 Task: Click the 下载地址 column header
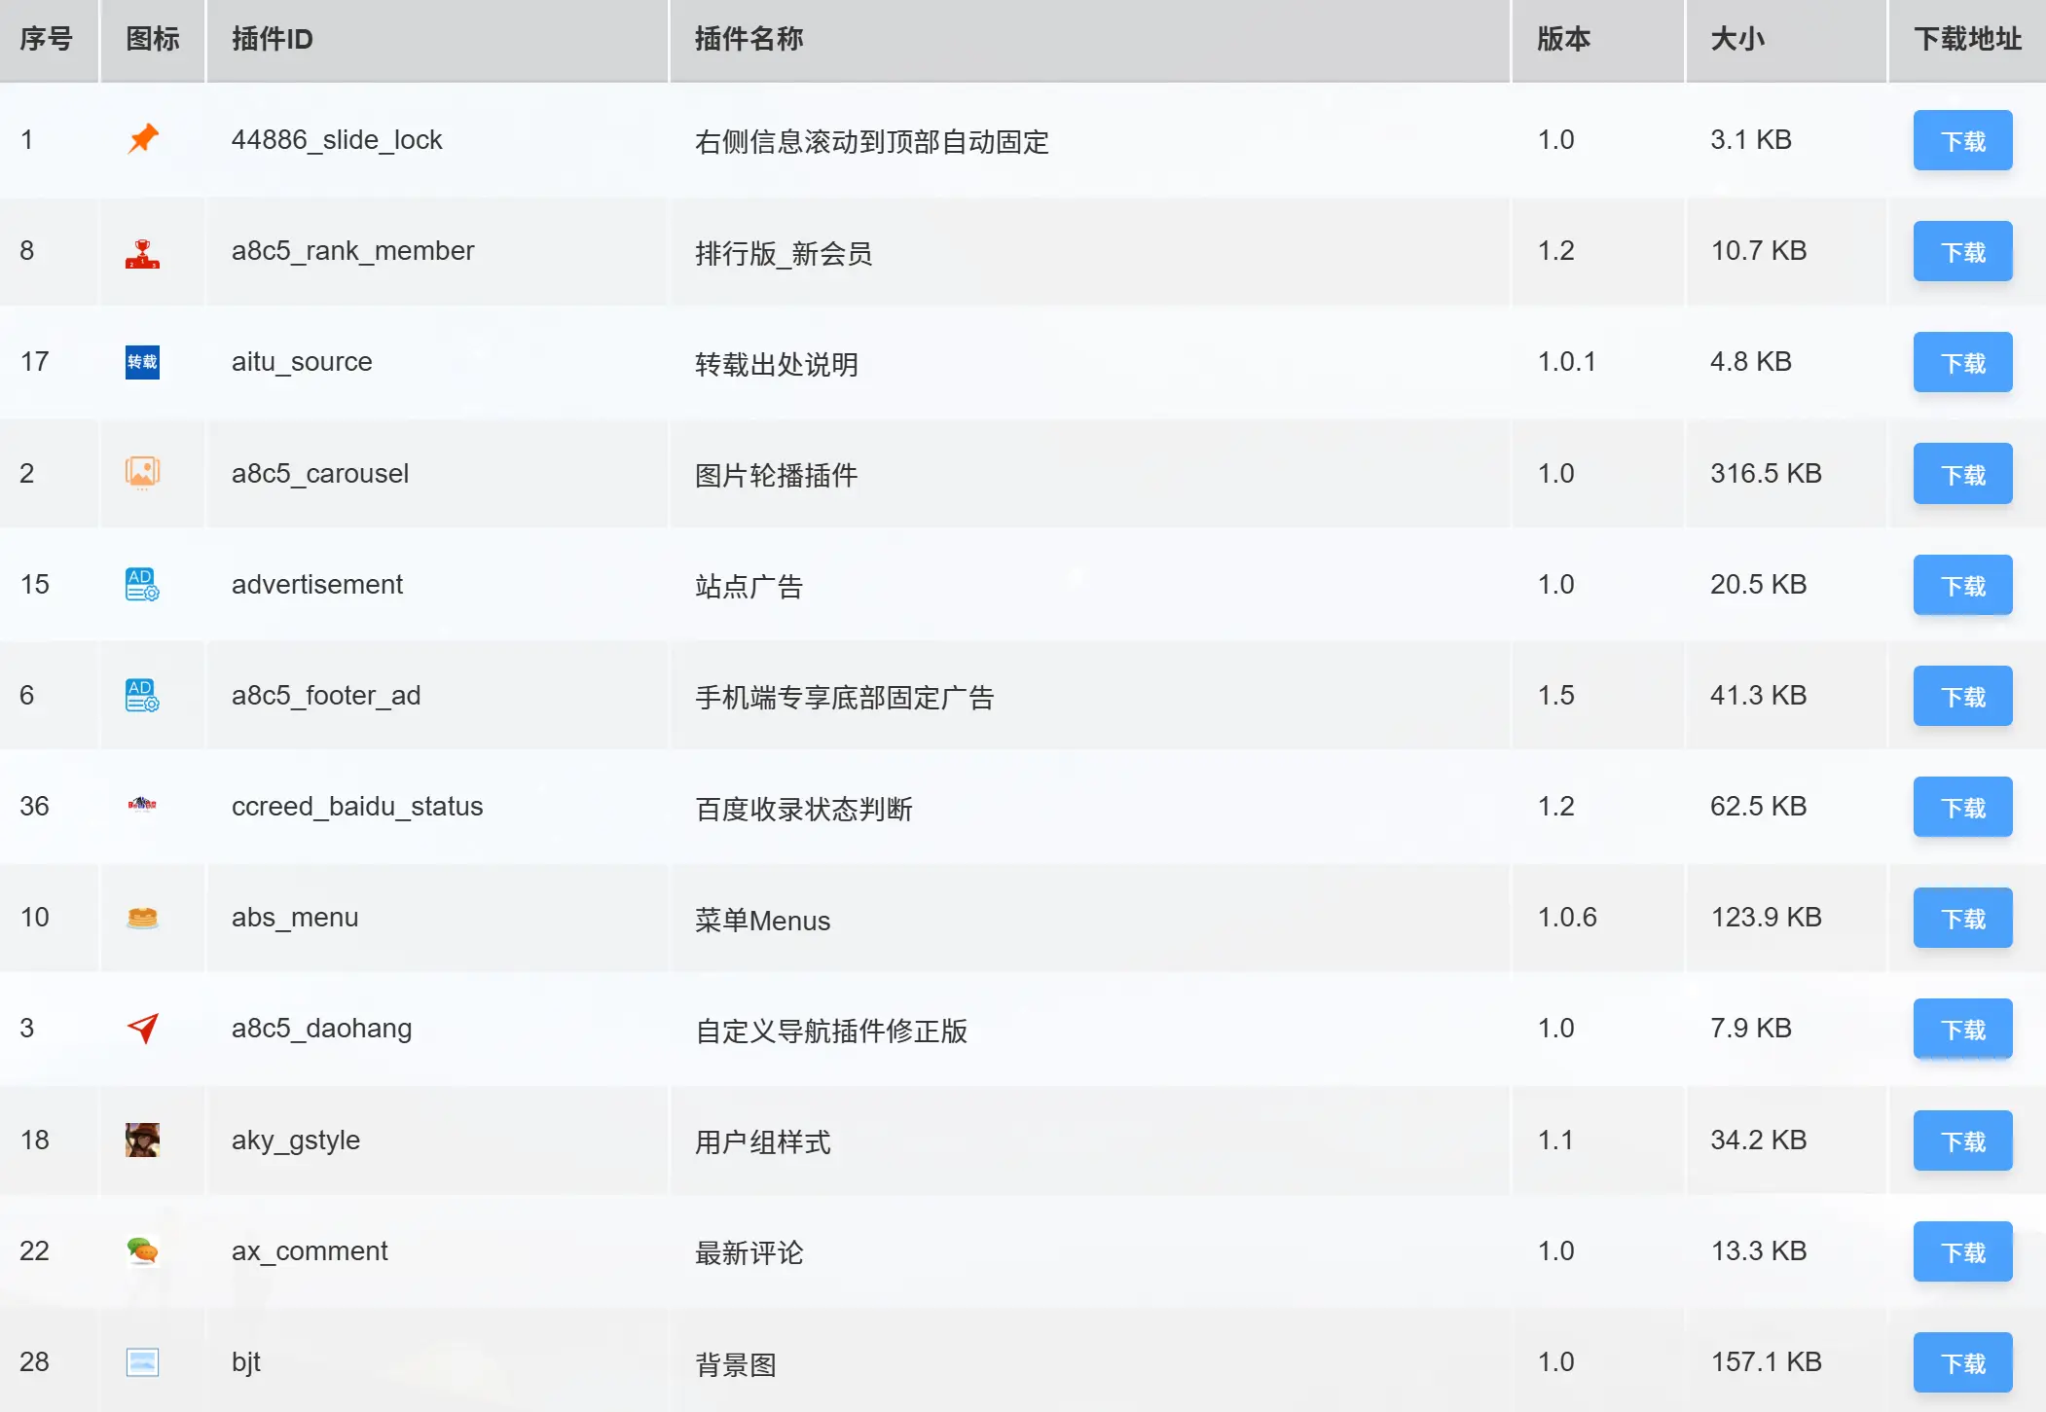click(x=1967, y=39)
